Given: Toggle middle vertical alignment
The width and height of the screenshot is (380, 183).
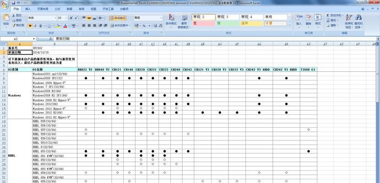Looking at the screenshot, I should click(x=89, y=18).
